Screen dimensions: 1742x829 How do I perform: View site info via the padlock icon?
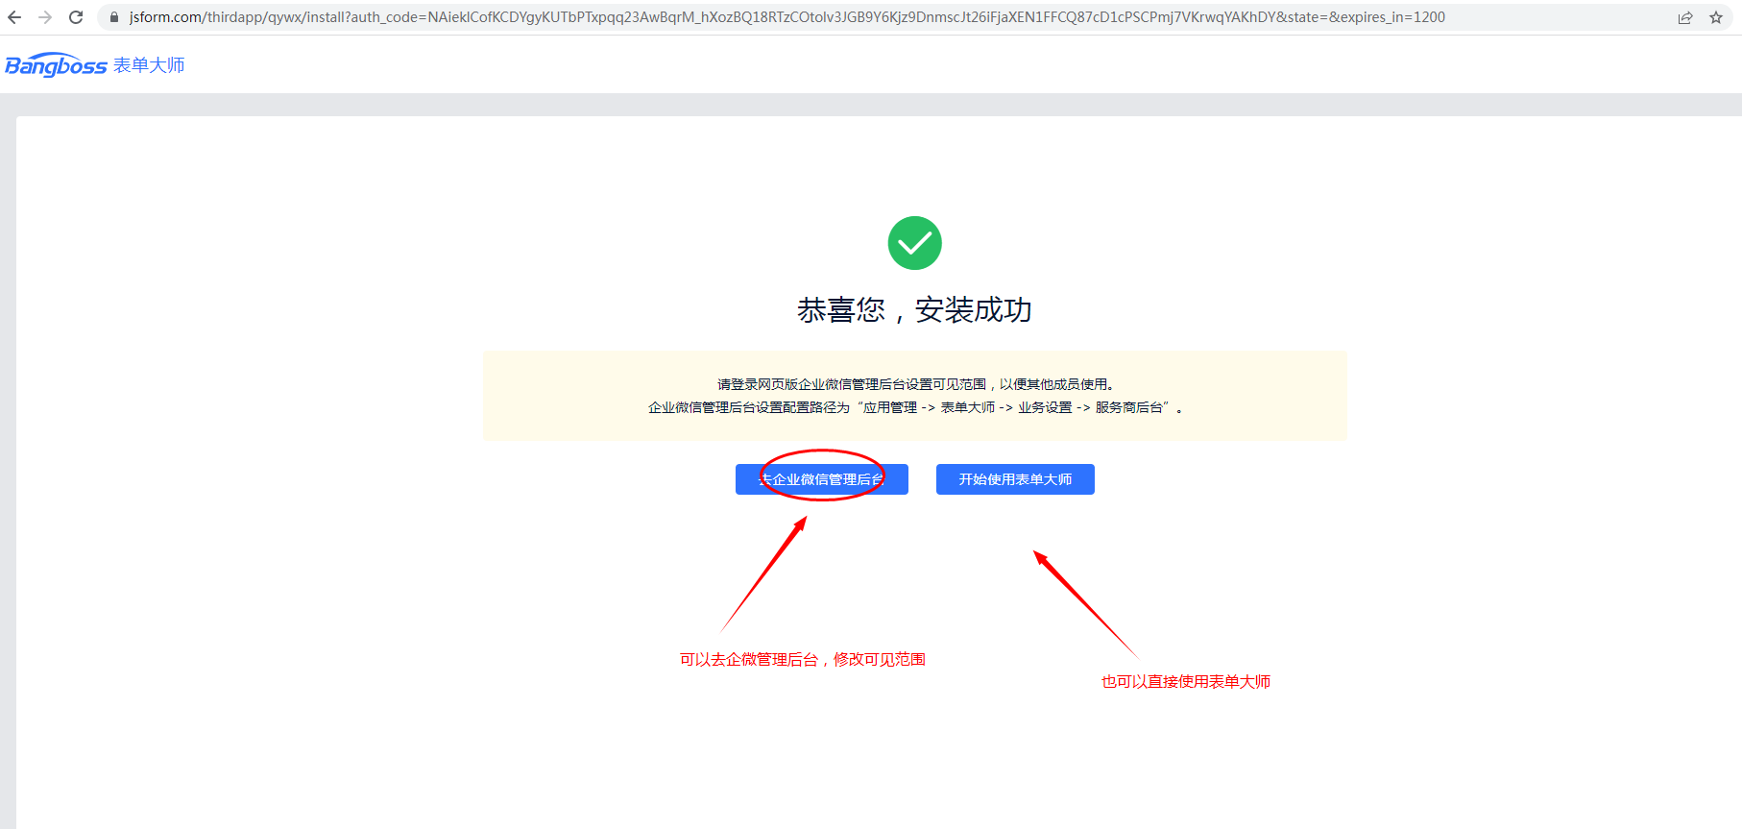click(113, 17)
